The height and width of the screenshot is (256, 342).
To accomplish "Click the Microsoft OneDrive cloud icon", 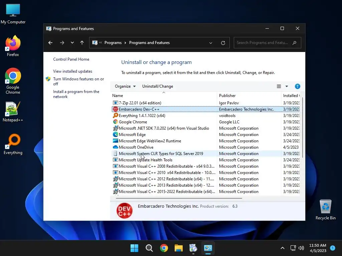I will [x=115, y=147].
